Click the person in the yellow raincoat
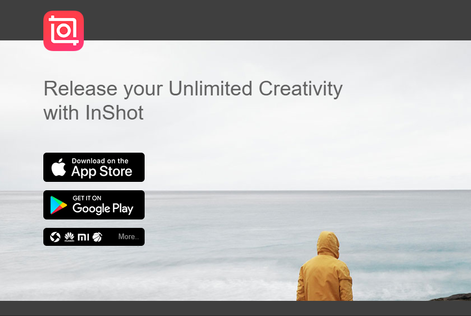Screen dimensions: 471x316 tap(325, 266)
